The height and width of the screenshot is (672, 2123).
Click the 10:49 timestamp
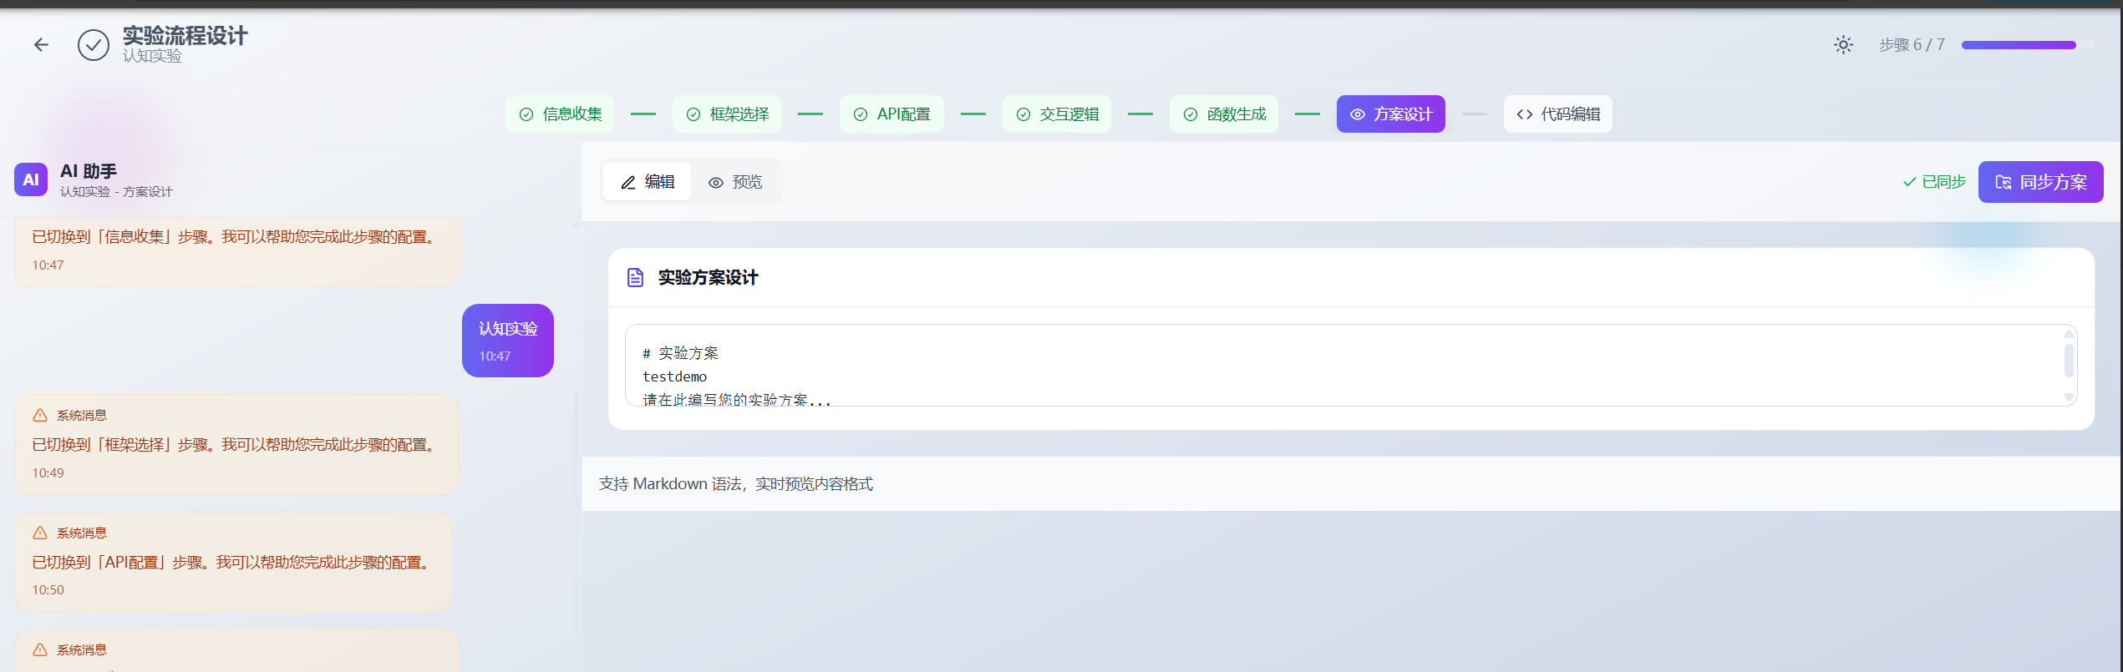tap(48, 473)
